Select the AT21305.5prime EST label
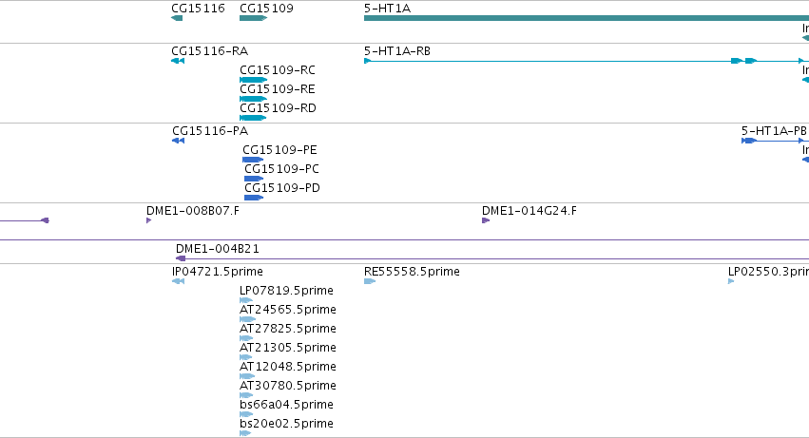The width and height of the screenshot is (809, 438). [x=288, y=349]
